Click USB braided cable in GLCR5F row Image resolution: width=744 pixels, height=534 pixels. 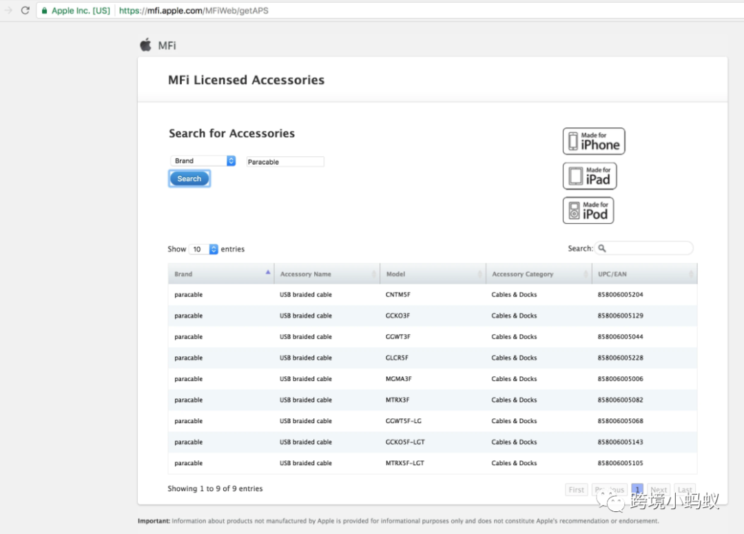coord(306,358)
